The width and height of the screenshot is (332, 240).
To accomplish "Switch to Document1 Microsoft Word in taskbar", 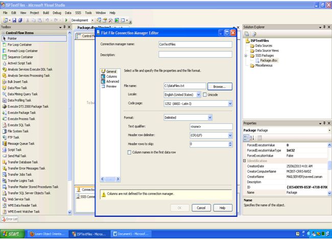I will tap(131, 234).
